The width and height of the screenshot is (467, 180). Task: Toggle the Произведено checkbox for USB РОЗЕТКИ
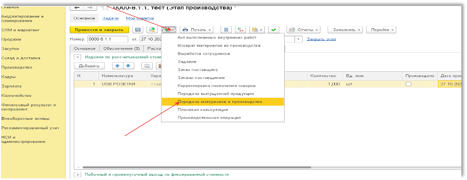coord(409,84)
